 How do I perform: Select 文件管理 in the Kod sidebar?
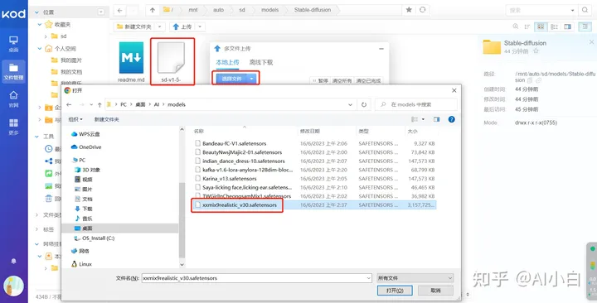[14, 71]
